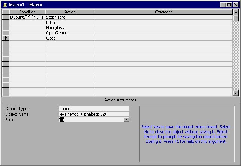This screenshot has height=166, width=241.
Task: Click the row selector beside the OpenReport action
Action: [x=5, y=33]
